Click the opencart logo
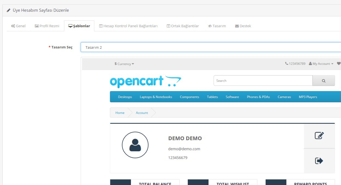 [146, 81]
